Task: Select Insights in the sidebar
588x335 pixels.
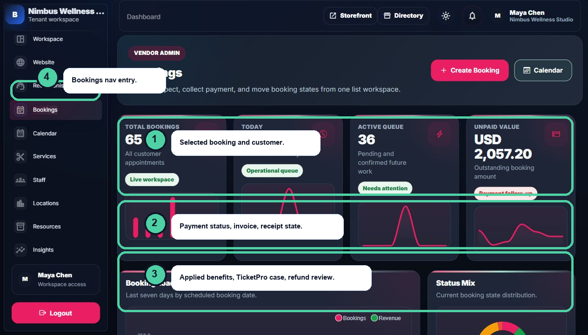Action: (x=56, y=250)
